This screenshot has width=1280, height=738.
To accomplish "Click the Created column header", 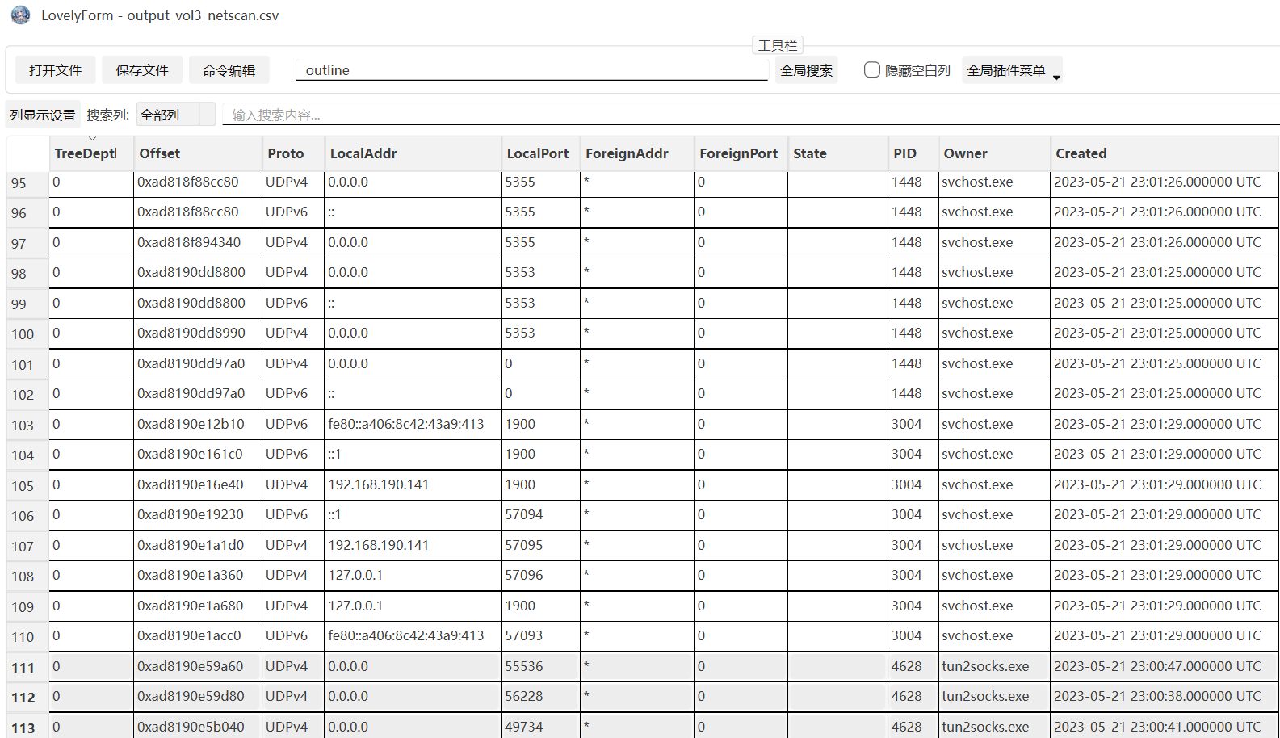I will (x=1165, y=153).
